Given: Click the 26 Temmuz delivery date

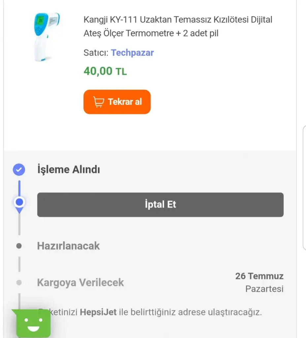Looking at the screenshot, I should (259, 276).
